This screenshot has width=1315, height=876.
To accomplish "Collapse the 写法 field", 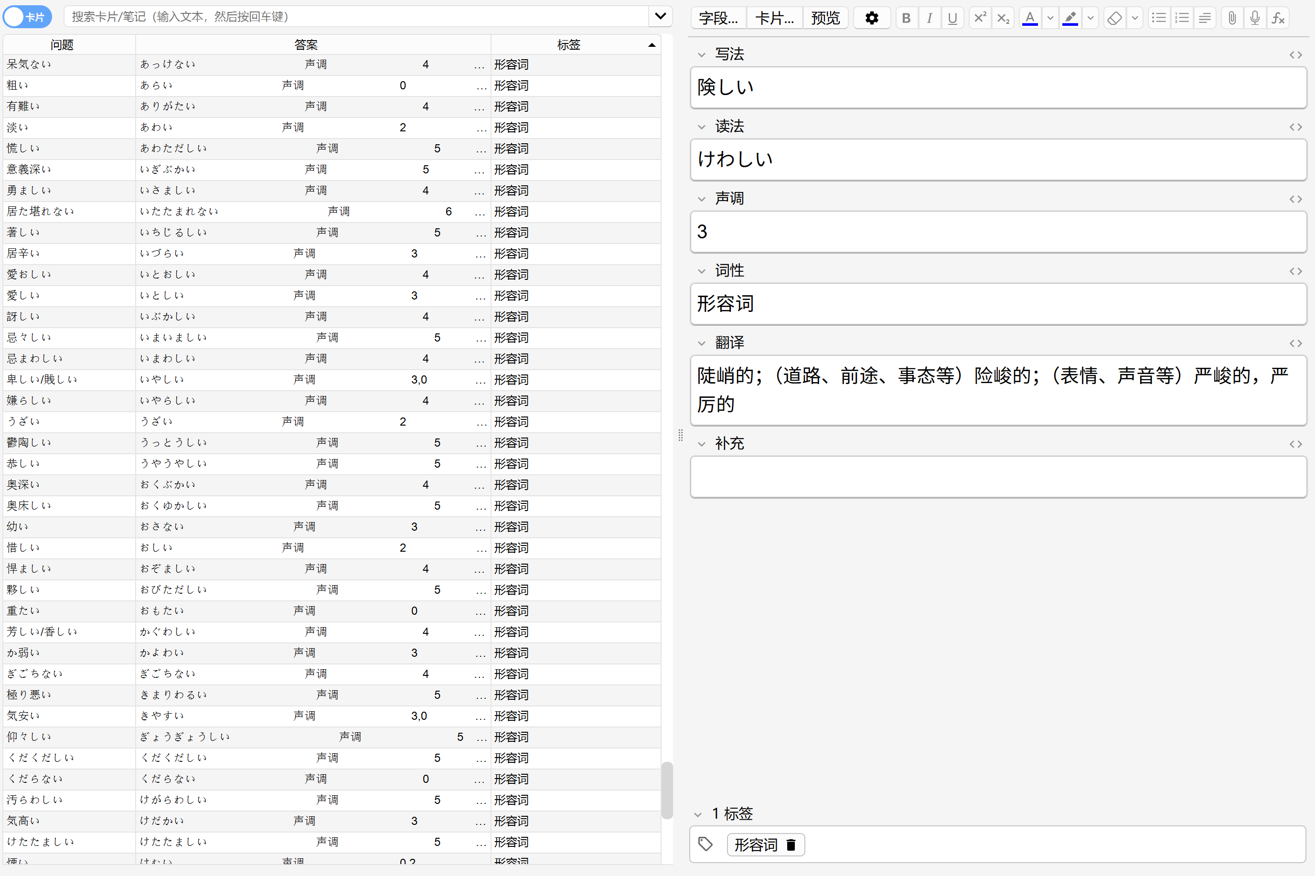I will [702, 55].
